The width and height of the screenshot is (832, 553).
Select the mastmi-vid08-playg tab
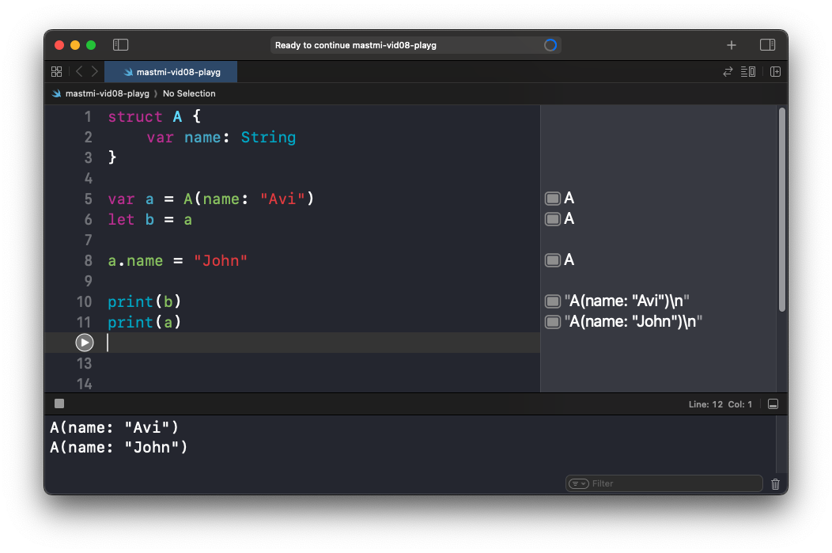[x=171, y=72]
